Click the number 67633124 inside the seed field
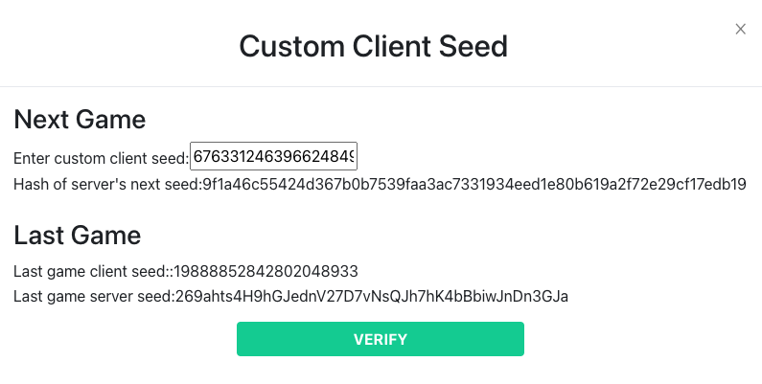This screenshot has width=762, height=384. [x=230, y=157]
